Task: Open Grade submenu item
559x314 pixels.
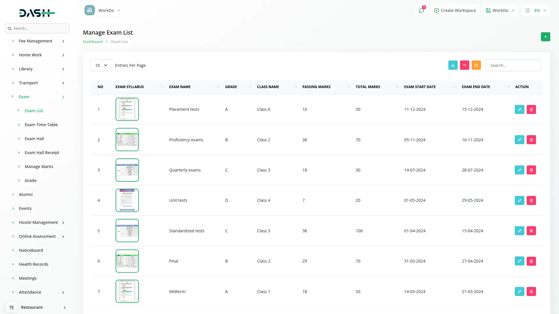Action: tap(31, 181)
